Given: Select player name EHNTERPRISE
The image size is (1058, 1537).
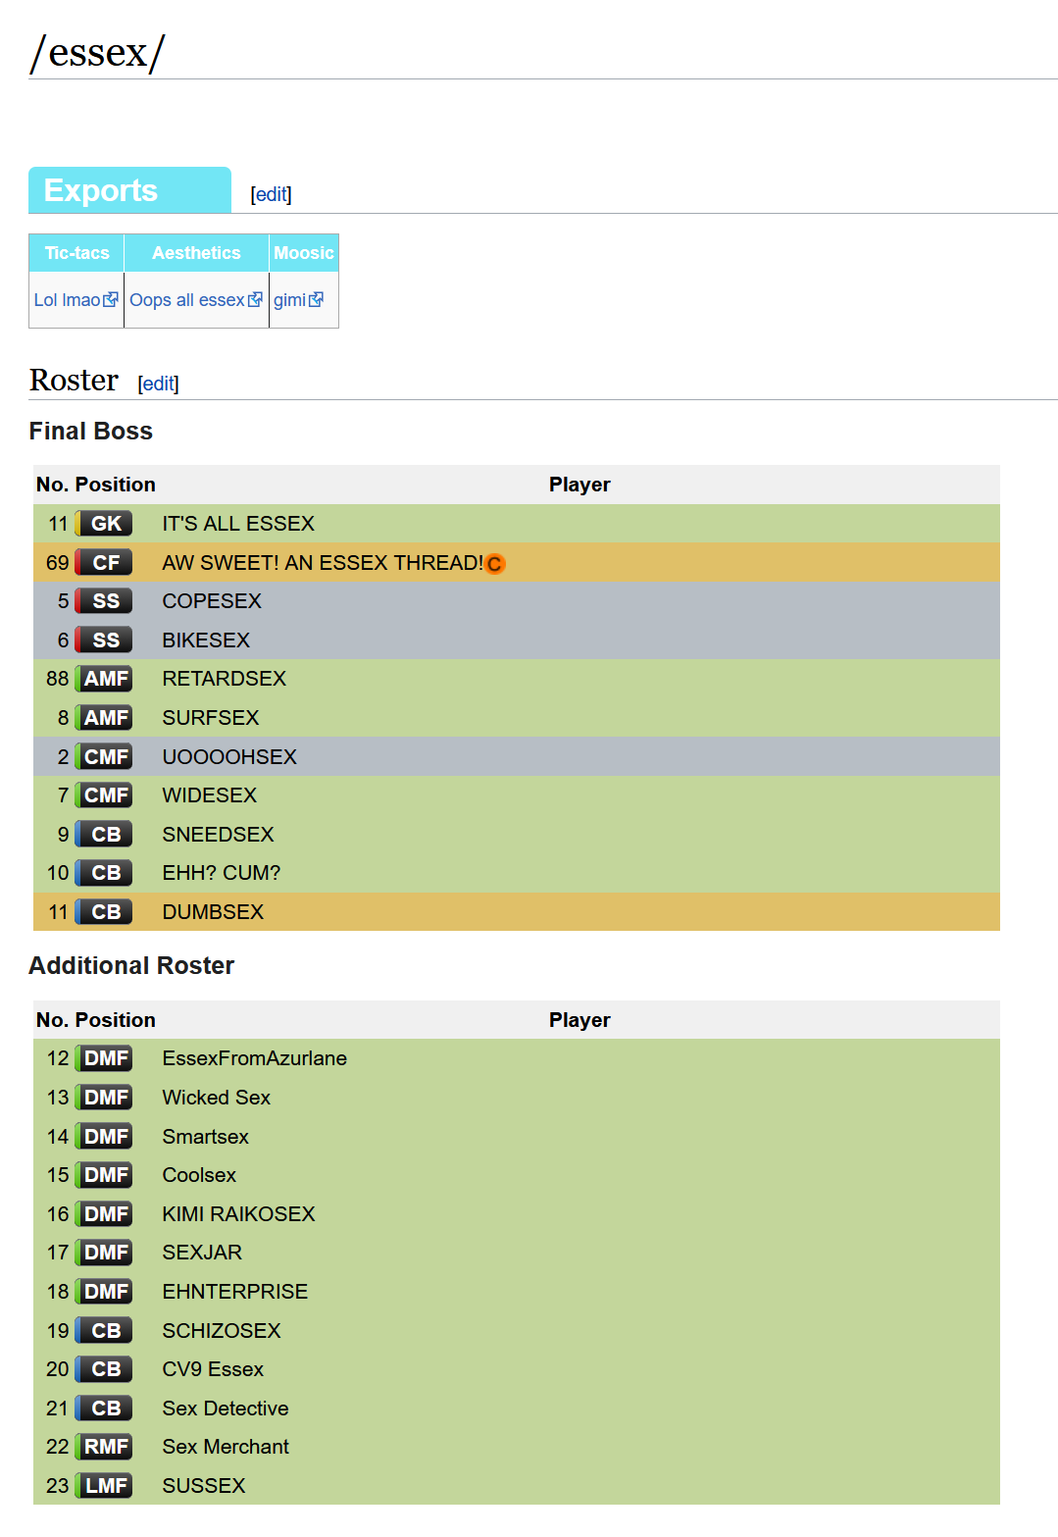Looking at the screenshot, I should [x=235, y=1292].
